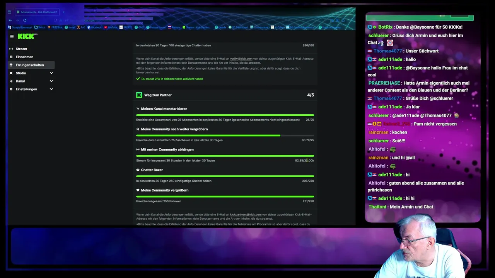
Task: Click the browser forward arrow
Action: point(17,20)
